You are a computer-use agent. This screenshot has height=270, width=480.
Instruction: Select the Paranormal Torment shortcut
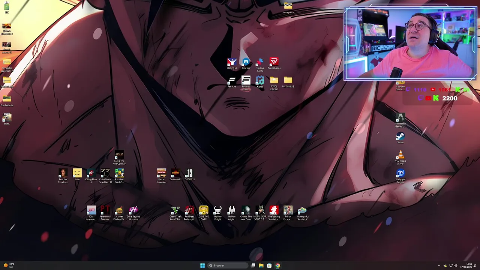click(105, 213)
